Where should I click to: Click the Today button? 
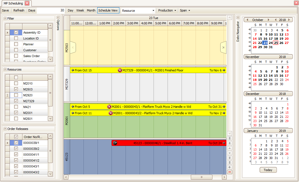pyautogui.click(x=268, y=170)
